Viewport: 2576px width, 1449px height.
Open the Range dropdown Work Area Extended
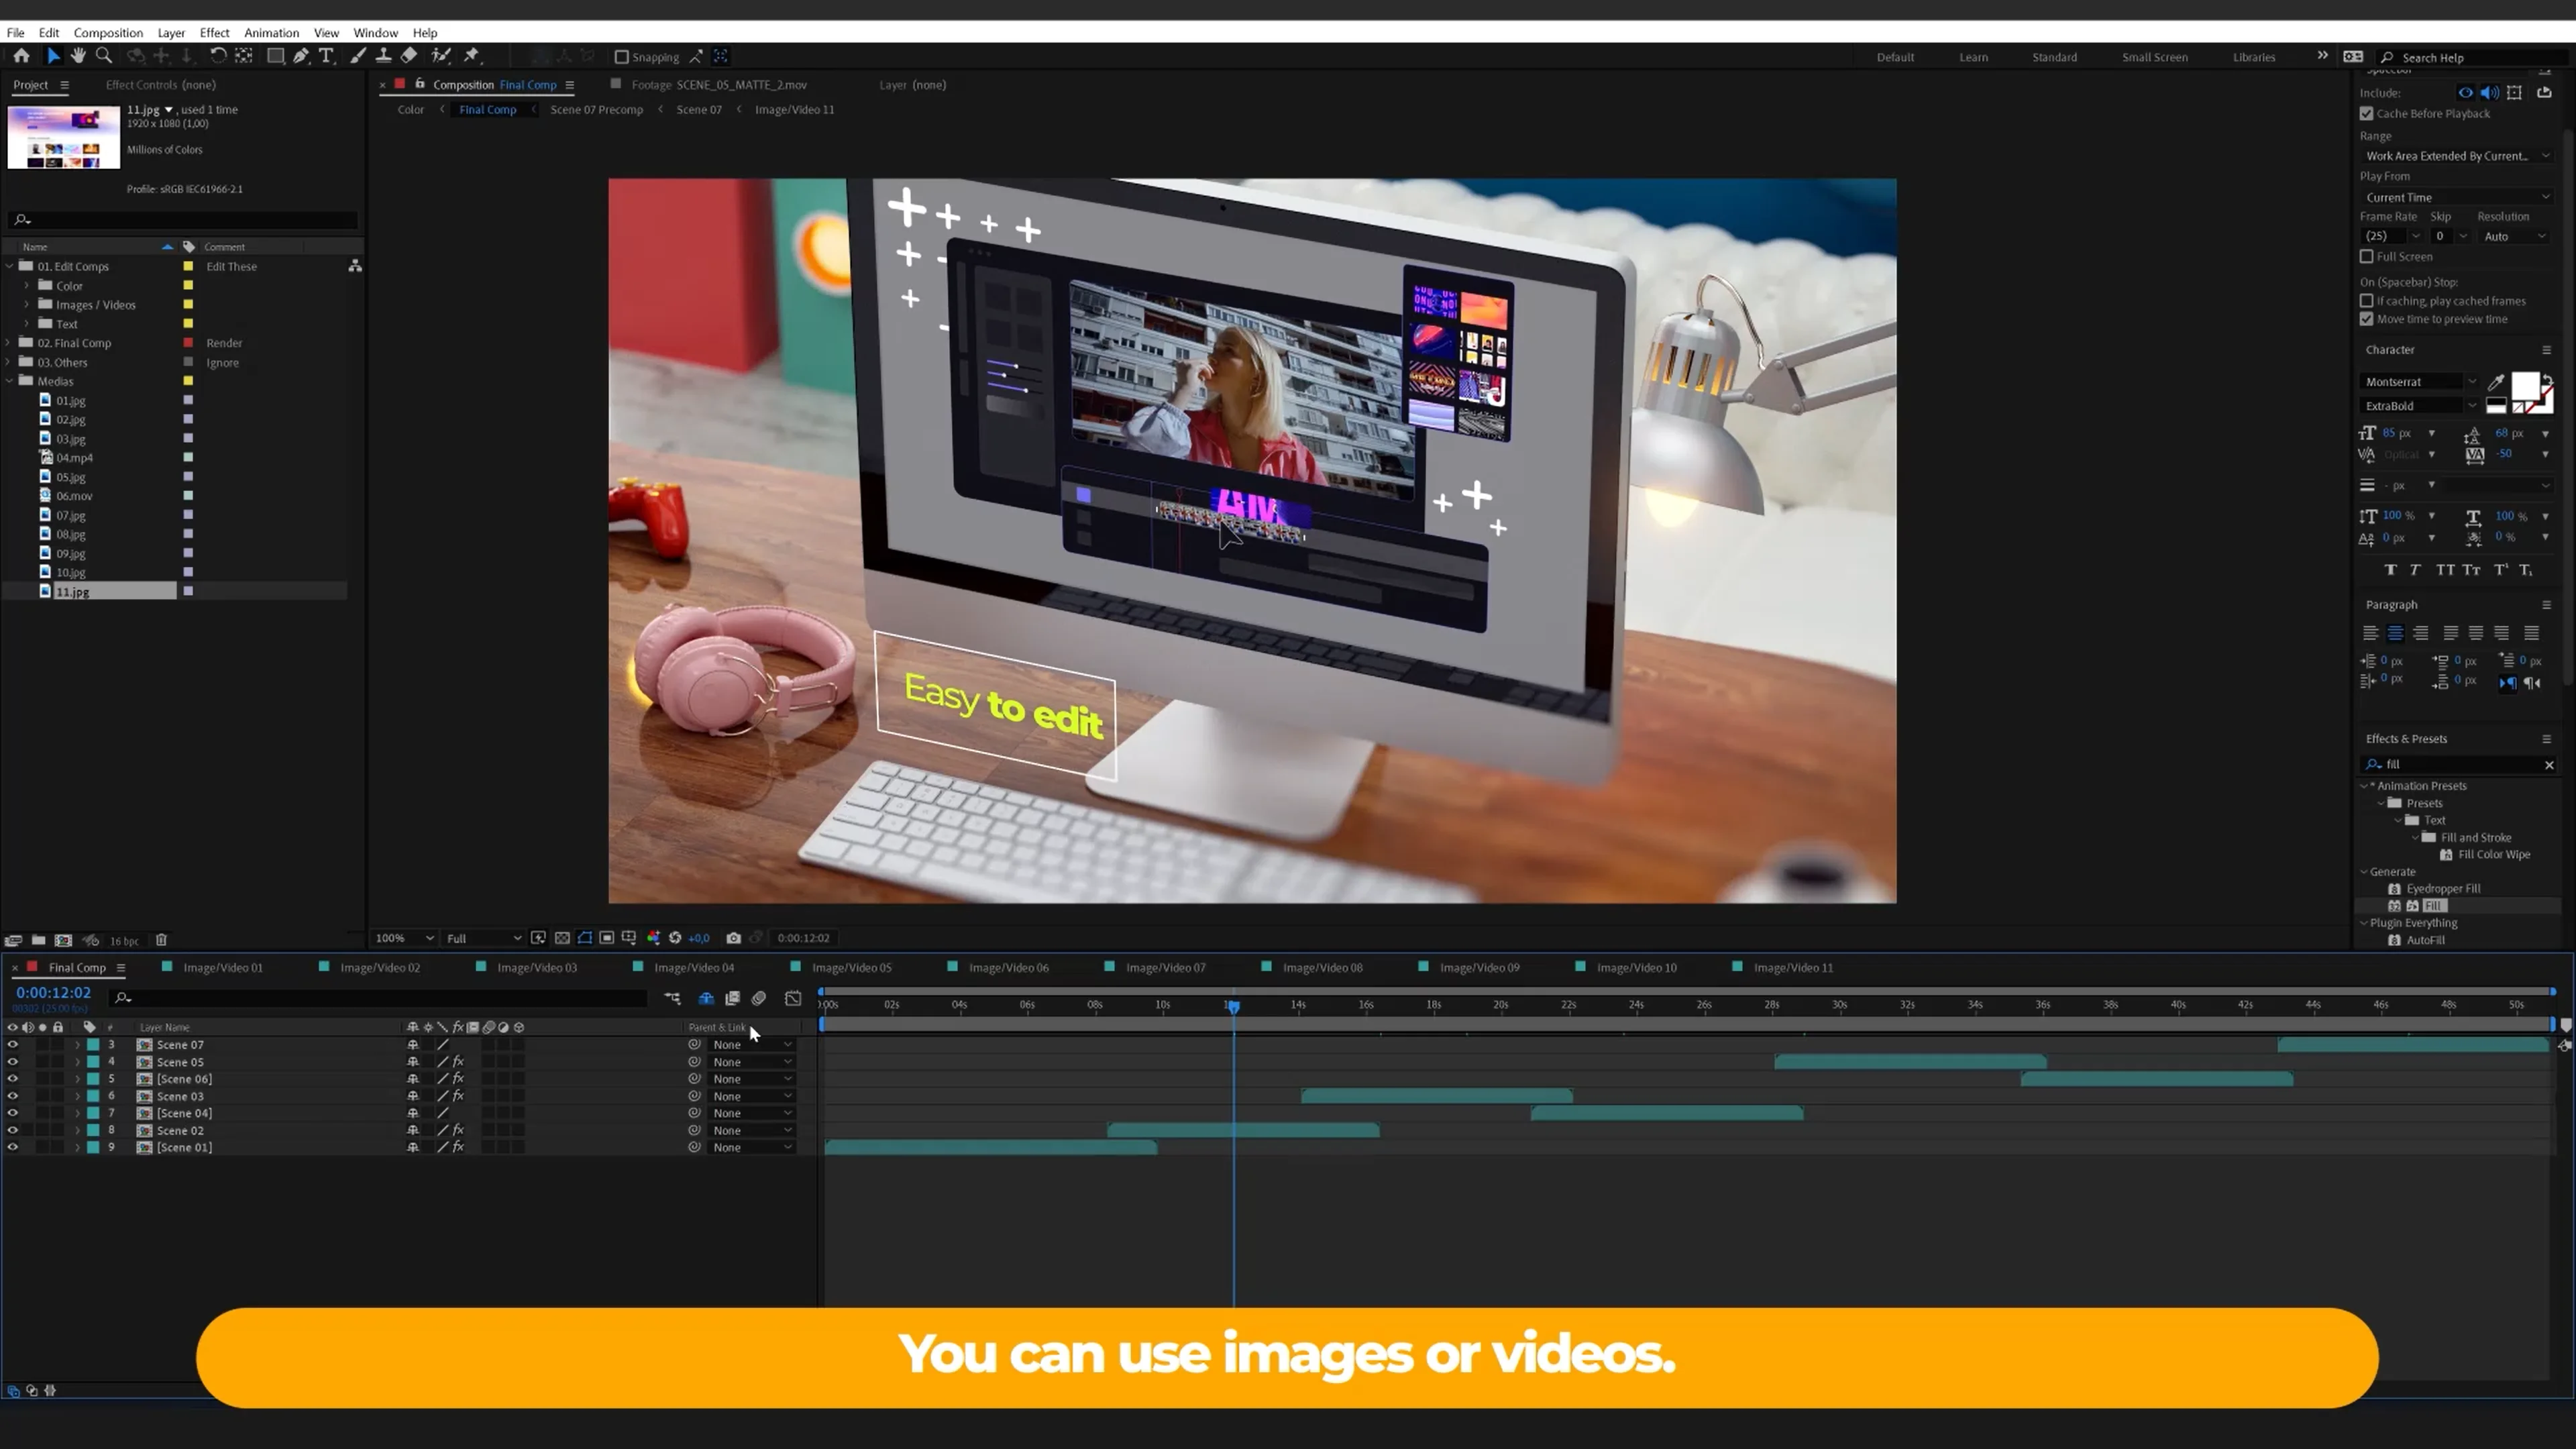(x=2457, y=156)
